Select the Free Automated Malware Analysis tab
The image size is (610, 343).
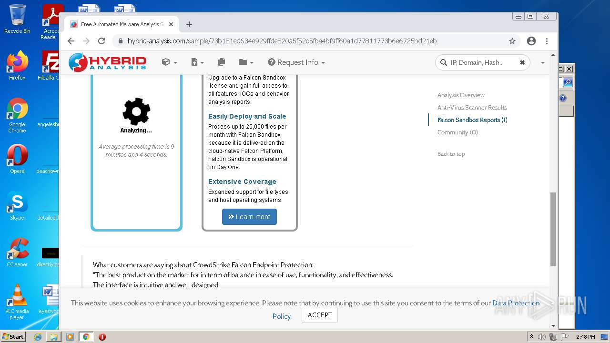(122, 24)
